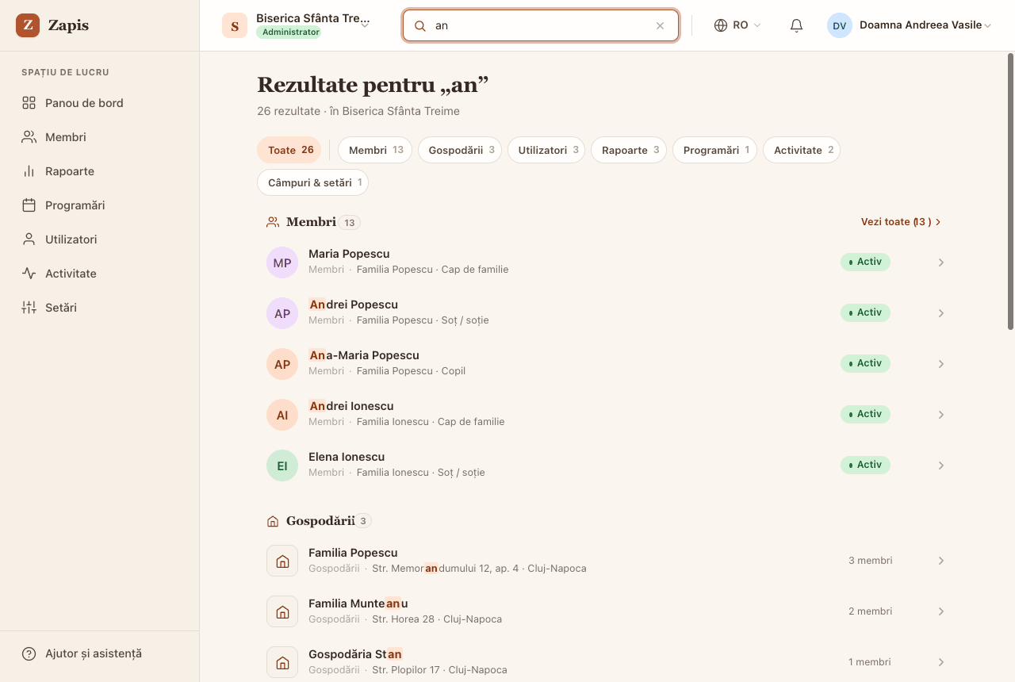Filter results by Gospodării 3 chip

[460, 150]
